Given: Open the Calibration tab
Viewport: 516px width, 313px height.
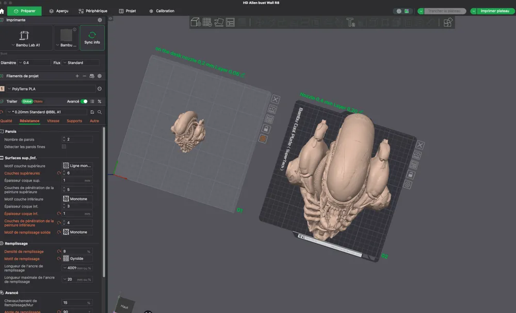Looking at the screenshot, I should [162, 11].
